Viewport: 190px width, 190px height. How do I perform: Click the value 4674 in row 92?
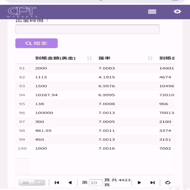point(165,77)
